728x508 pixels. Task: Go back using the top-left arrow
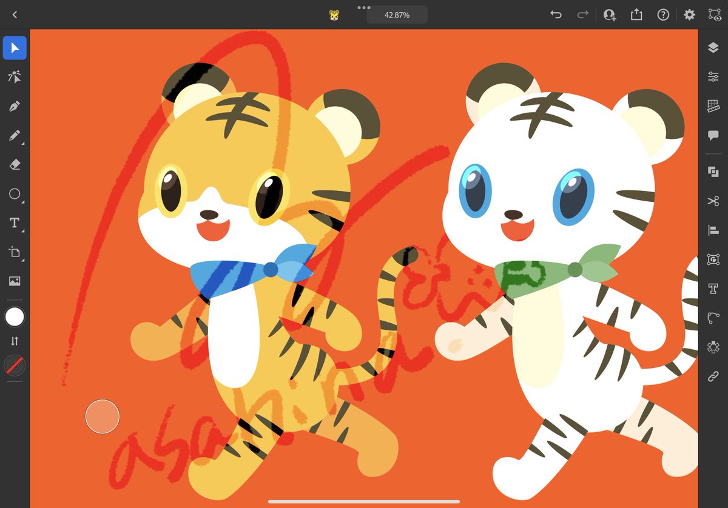pos(15,15)
